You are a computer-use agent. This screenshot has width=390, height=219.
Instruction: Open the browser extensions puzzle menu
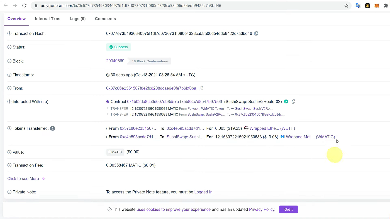[x=386, y=6]
